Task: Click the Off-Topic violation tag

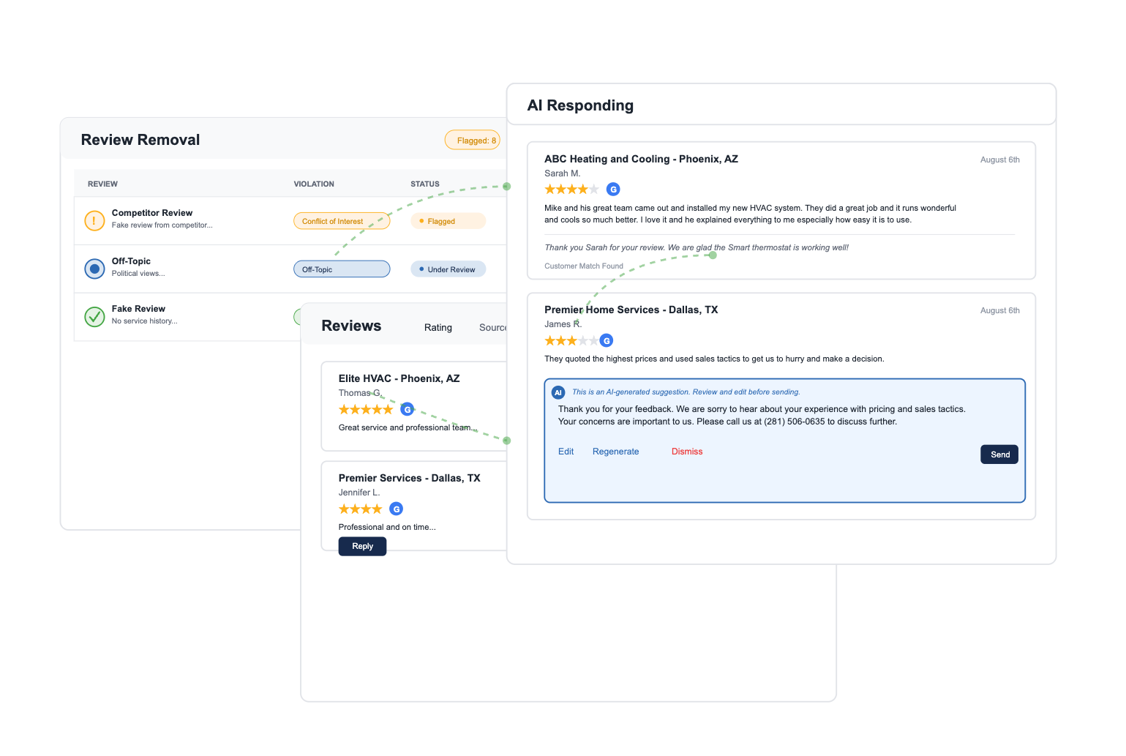Action: (341, 269)
